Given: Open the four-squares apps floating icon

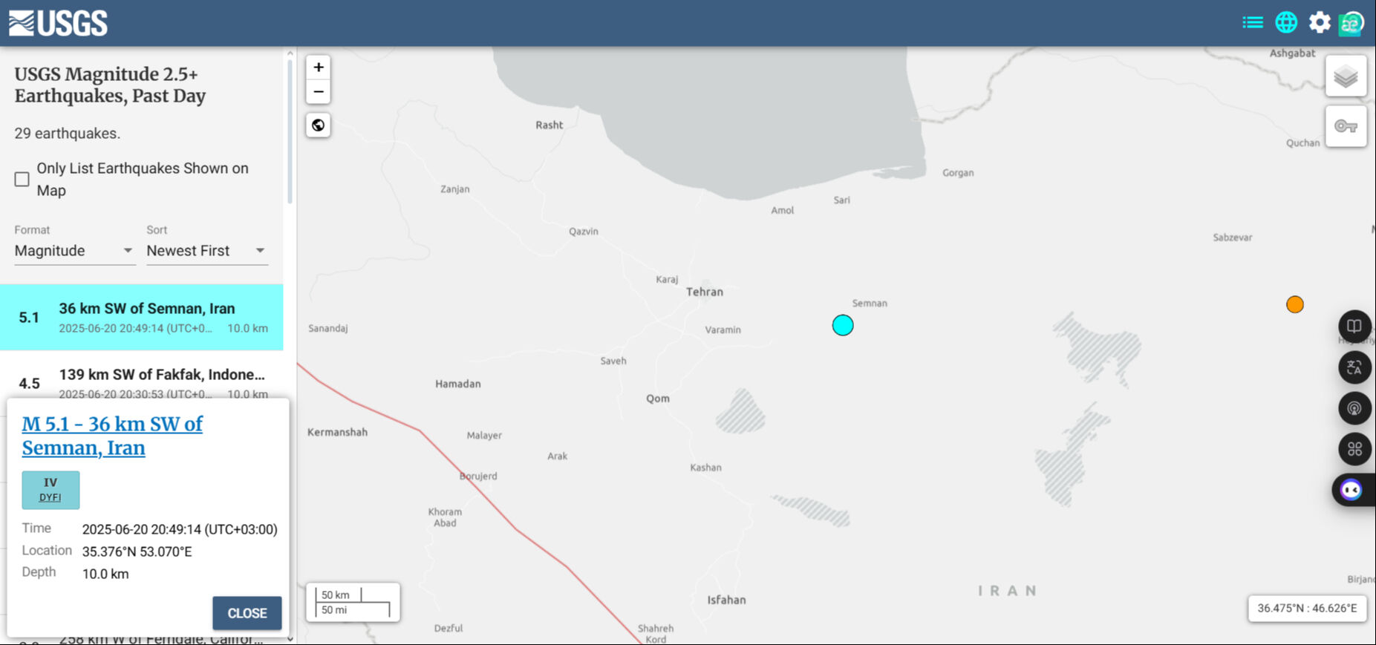Looking at the screenshot, I should click(1354, 449).
